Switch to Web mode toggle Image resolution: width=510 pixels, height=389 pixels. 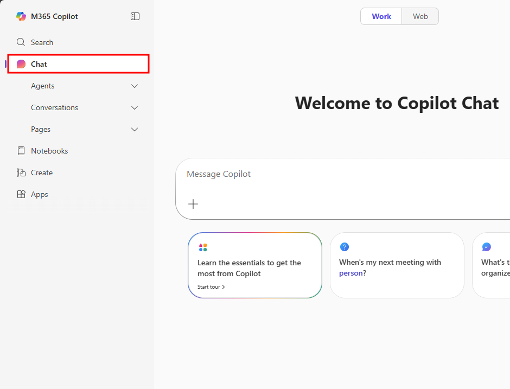coord(420,16)
